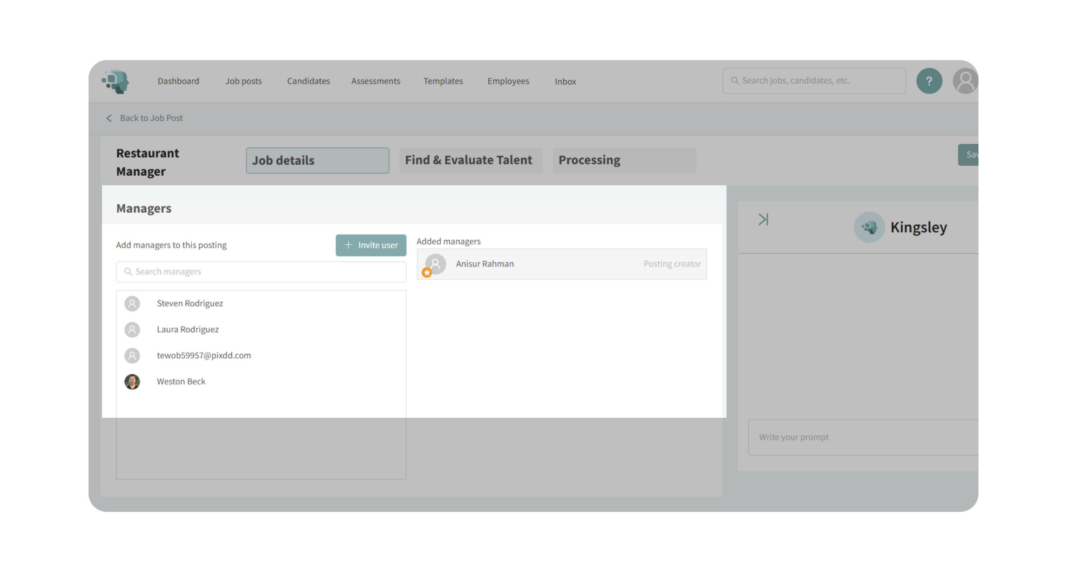Click Weston Beck's profile photo
The height and width of the screenshot is (572, 1067).
[132, 381]
